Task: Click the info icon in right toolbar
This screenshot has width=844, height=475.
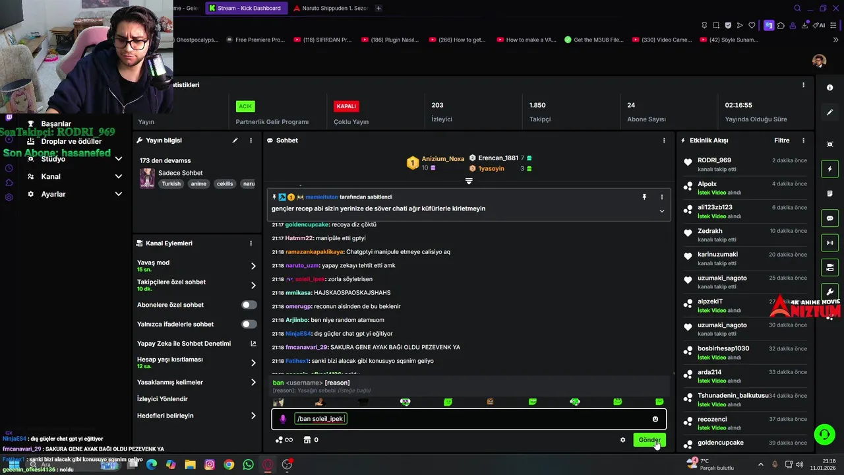Action: (x=829, y=88)
